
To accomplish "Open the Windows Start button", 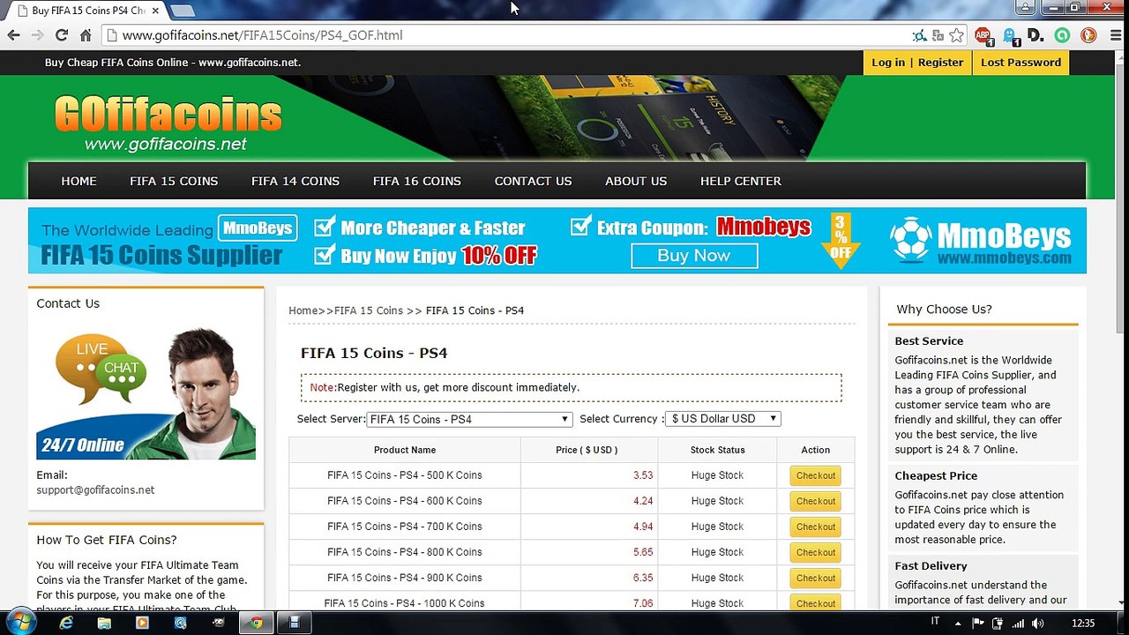I will [19, 623].
